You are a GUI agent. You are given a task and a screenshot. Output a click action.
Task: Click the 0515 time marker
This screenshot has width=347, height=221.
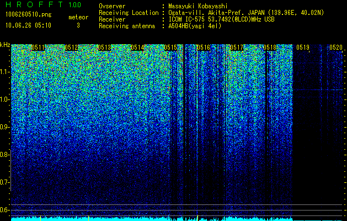[170, 48]
